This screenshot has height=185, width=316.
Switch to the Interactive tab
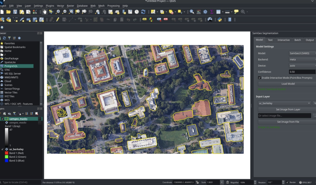click(x=284, y=40)
